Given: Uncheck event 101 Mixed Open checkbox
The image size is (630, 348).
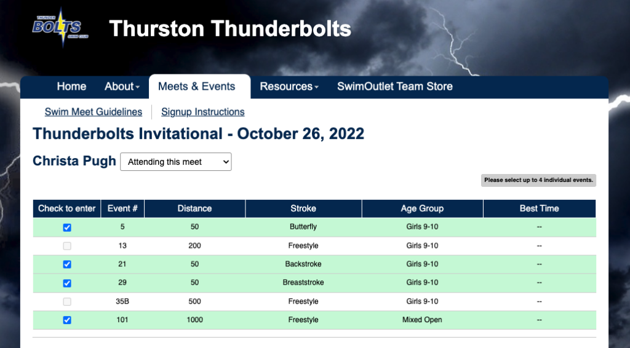Looking at the screenshot, I should pos(67,320).
